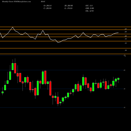The image size is (131, 131).
Task: Click the axis label '15'
Action: point(126,43)
